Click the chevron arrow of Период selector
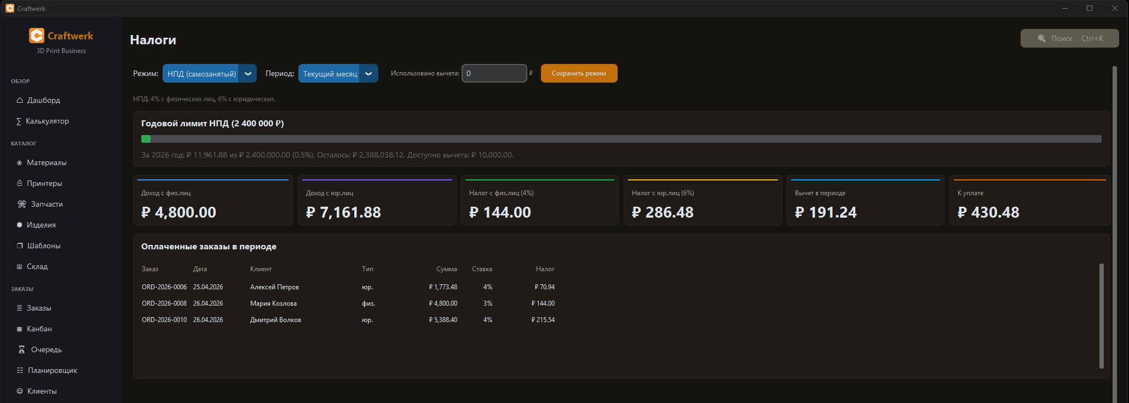This screenshot has width=1129, height=403. pos(368,74)
